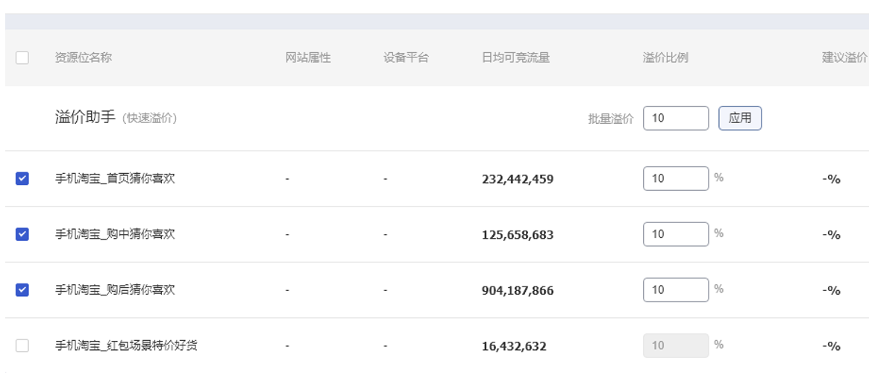Edit premium ratio for 购后猜你喜欢
Viewport: 869px width, 376px height.
pyautogui.click(x=675, y=289)
